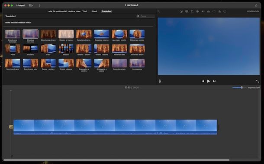Switch to I miei file multimediali tab
This screenshot has width=264, height=164.
tap(57, 11)
